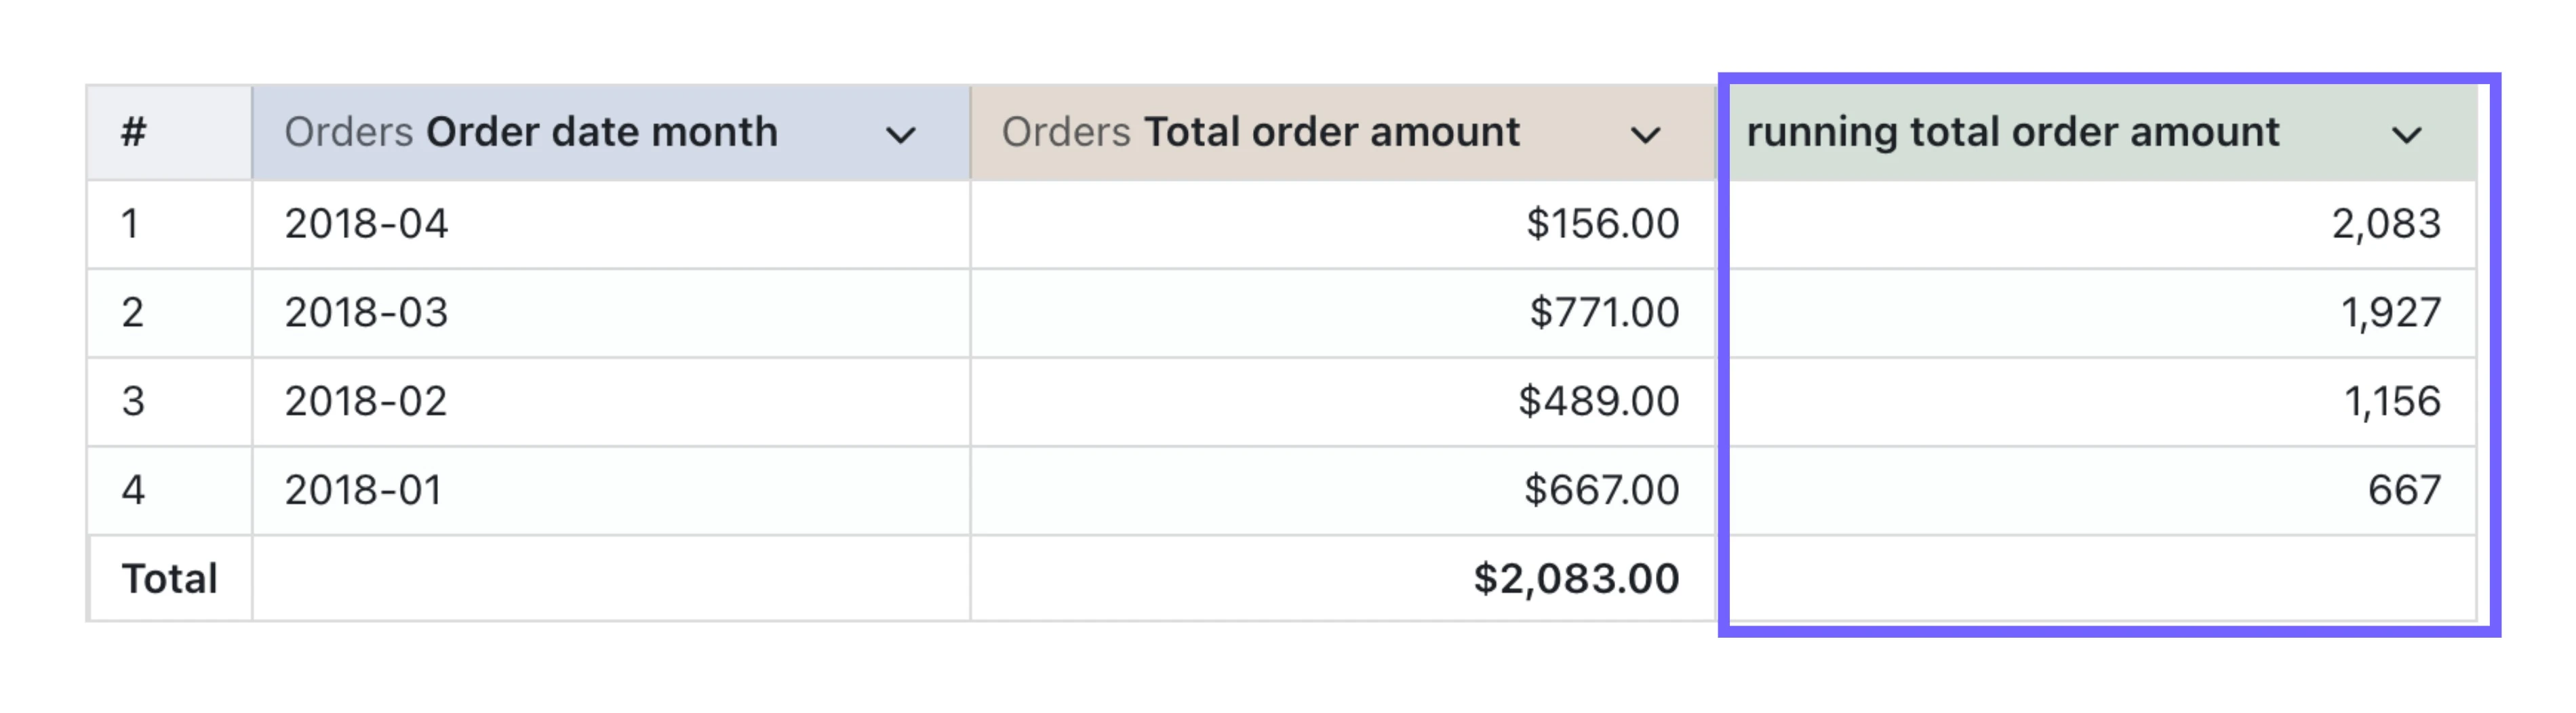2576x713 pixels.
Task: Click the Total row label
Action: pos(169,578)
